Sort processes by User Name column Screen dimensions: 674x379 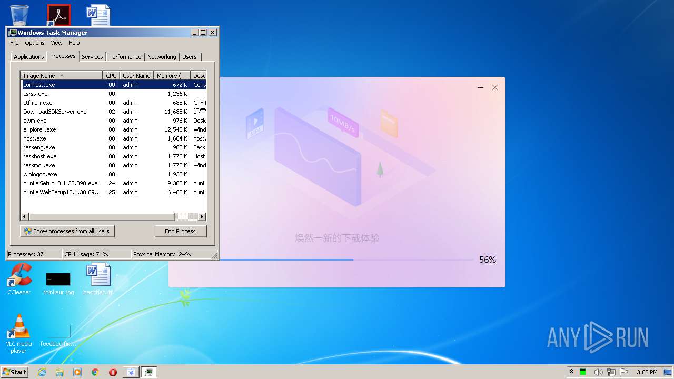136,76
